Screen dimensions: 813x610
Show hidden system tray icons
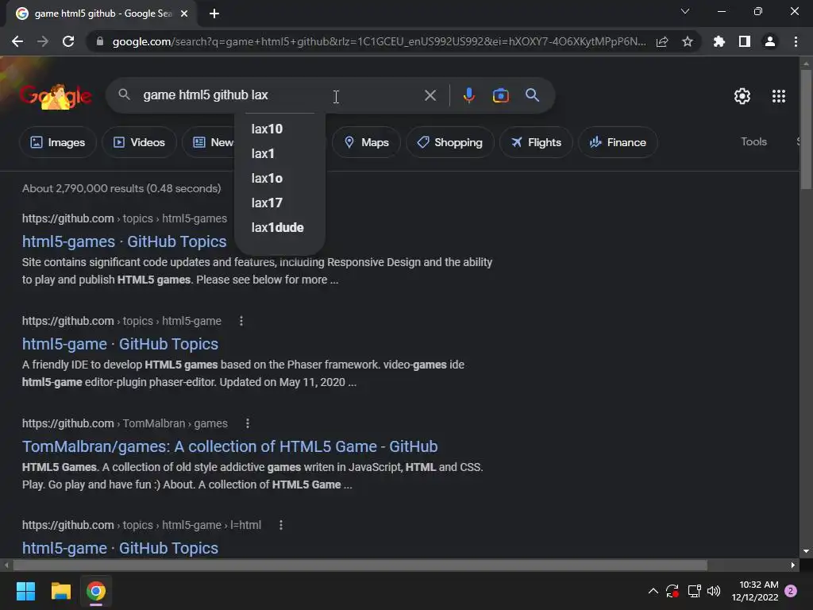653,591
